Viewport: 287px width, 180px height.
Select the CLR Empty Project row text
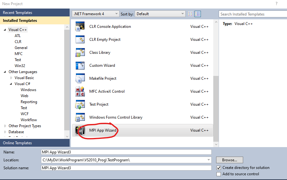pos(105,40)
